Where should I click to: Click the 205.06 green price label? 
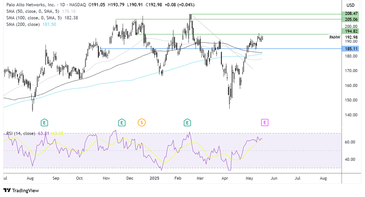coord(350,19)
